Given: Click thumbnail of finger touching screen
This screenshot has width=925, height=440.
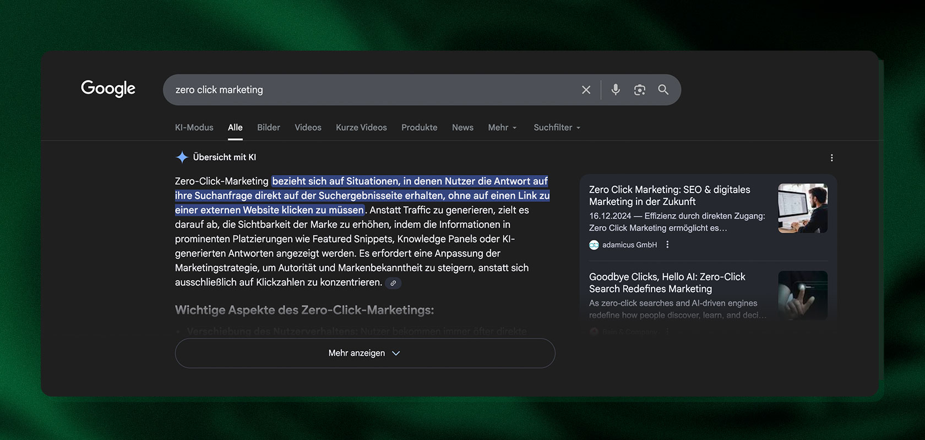Looking at the screenshot, I should click(803, 295).
